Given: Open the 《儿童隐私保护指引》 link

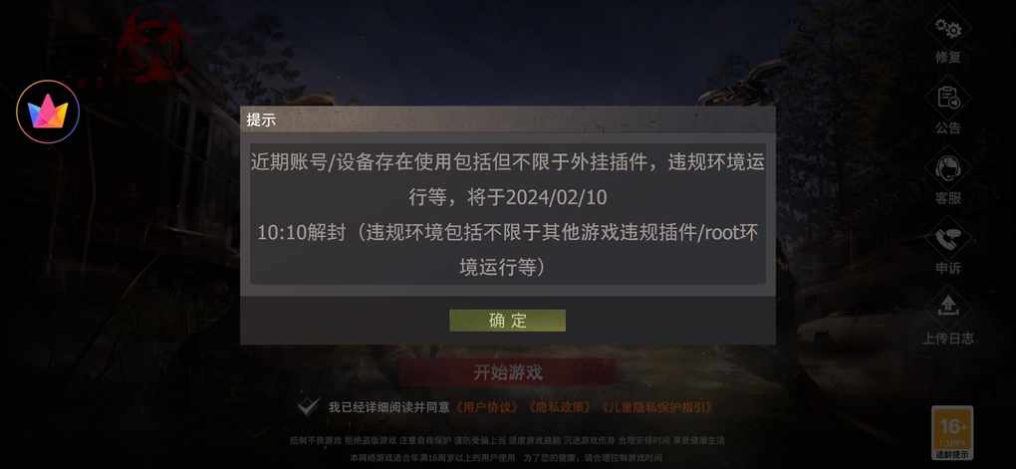Looking at the screenshot, I should pos(656,407).
